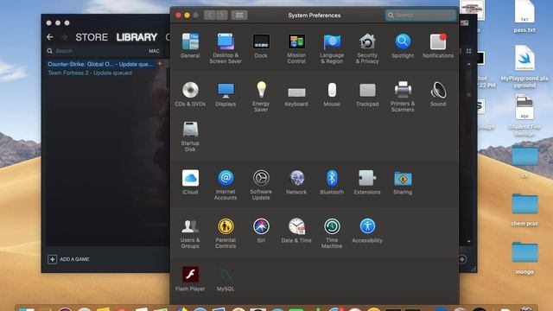Screen dimensions: 553x311
Task: Open Displays settings
Action: (226, 94)
